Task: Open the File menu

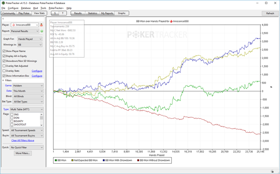Action: coord(3,8)
